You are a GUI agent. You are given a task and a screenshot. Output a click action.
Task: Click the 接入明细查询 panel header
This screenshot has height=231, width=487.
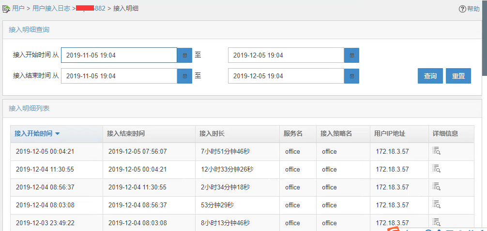click(x=29, y=29)
